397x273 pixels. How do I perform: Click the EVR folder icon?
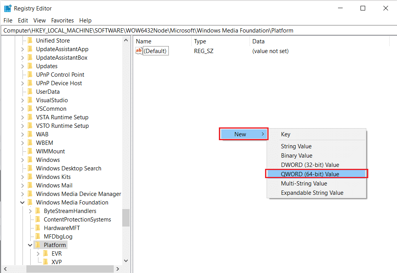pos(45,253)
